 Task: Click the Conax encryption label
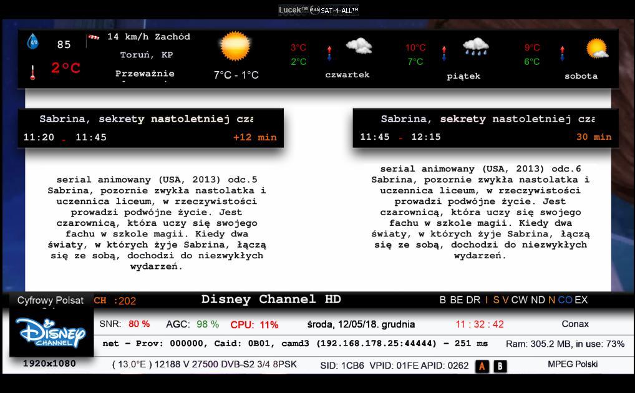(x=575, y=324)
